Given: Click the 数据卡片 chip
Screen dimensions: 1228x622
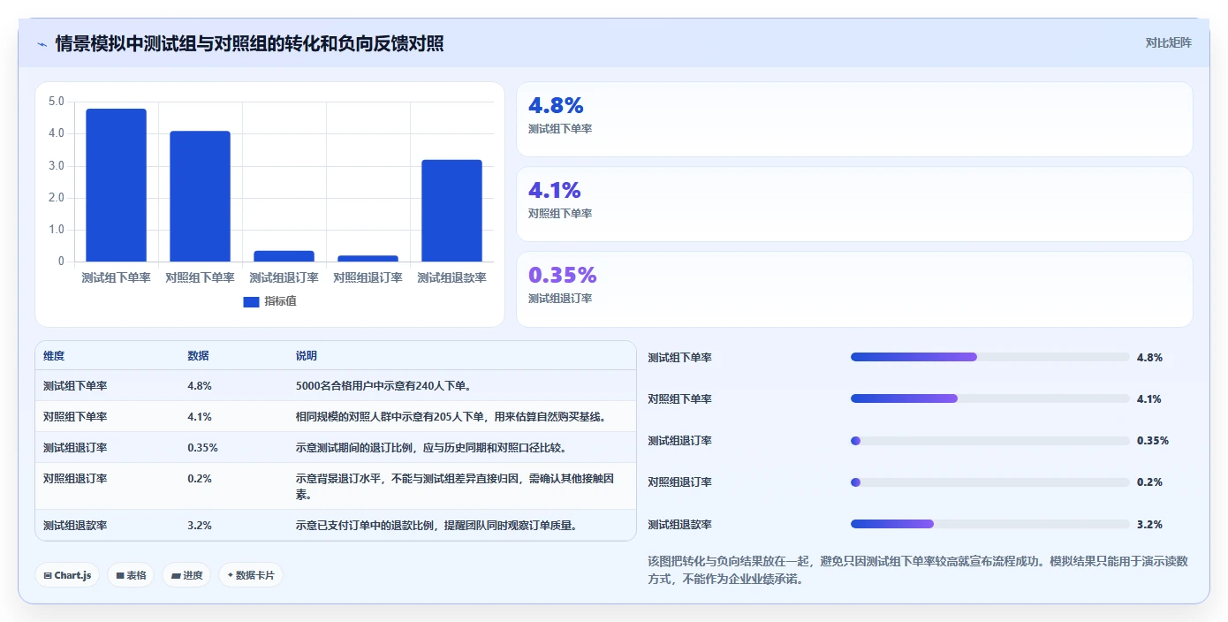Looking at the screenshot, I should click(251, 575).
